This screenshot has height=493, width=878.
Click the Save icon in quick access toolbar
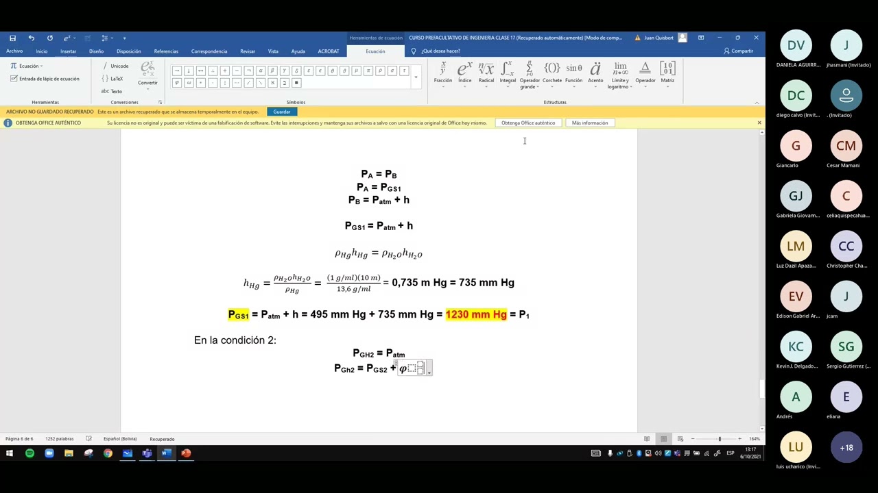tap(12, 38)
